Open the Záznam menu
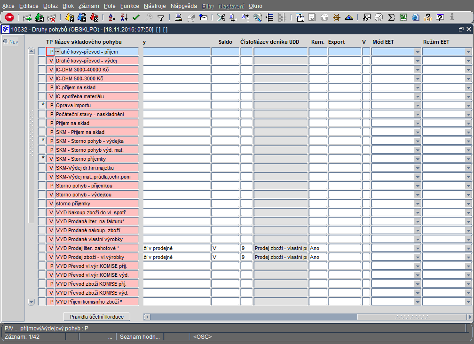This screenshot has width=474, height=344. click(88, 6)
